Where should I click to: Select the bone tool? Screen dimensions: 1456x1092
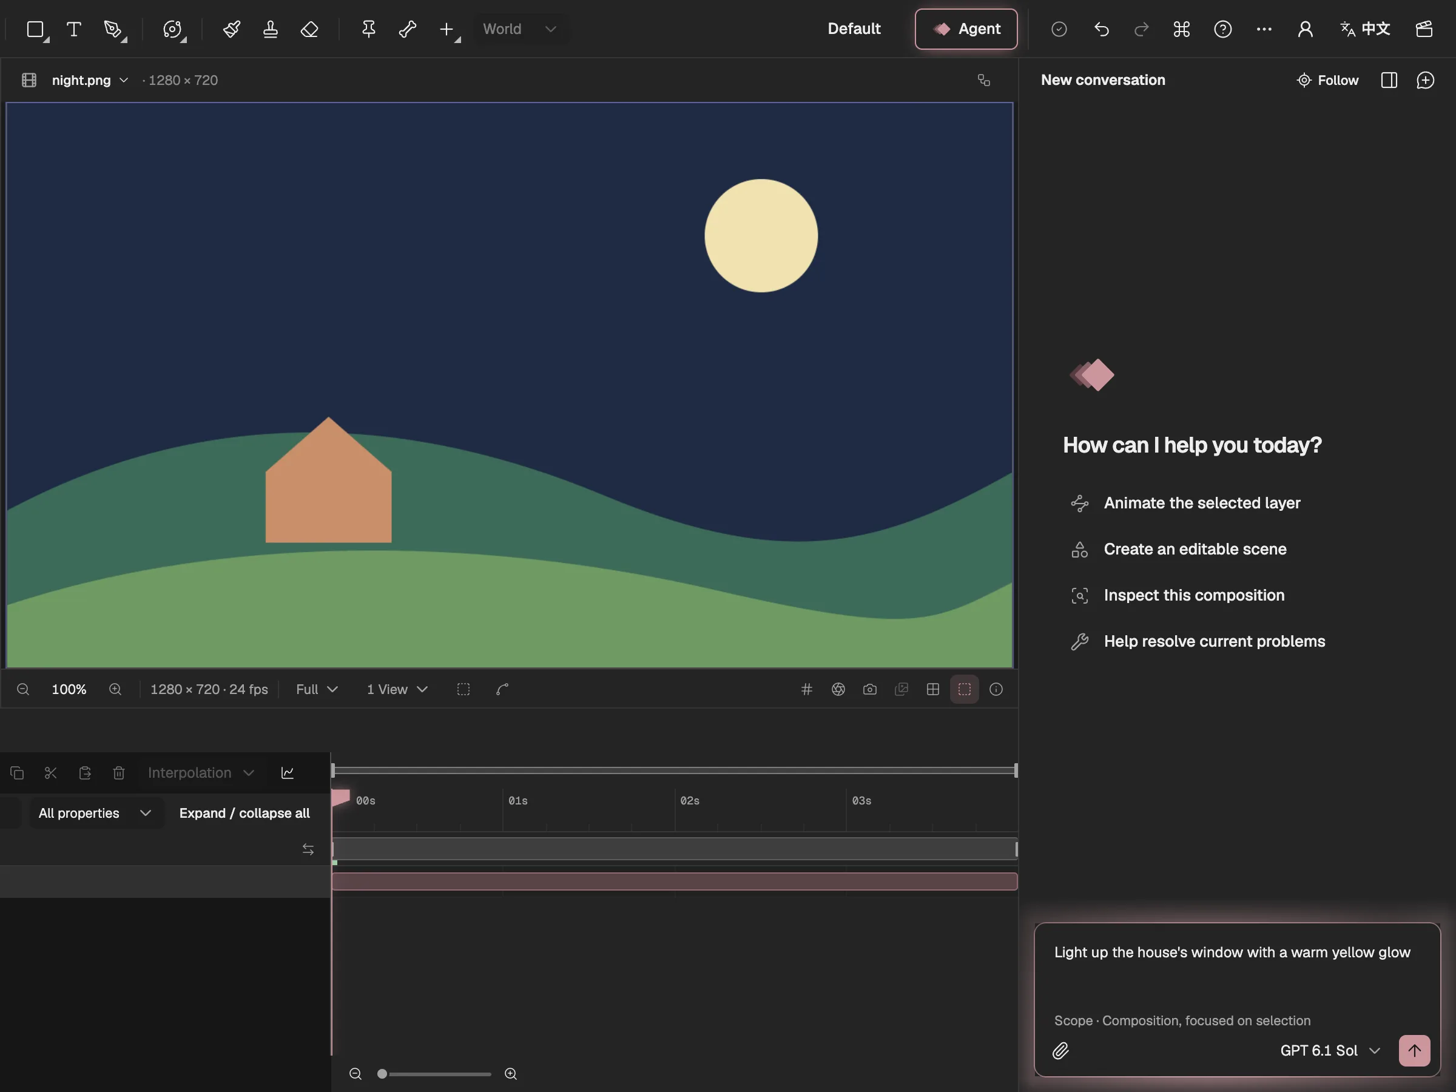pyautogui.click(x=408, y=29)
